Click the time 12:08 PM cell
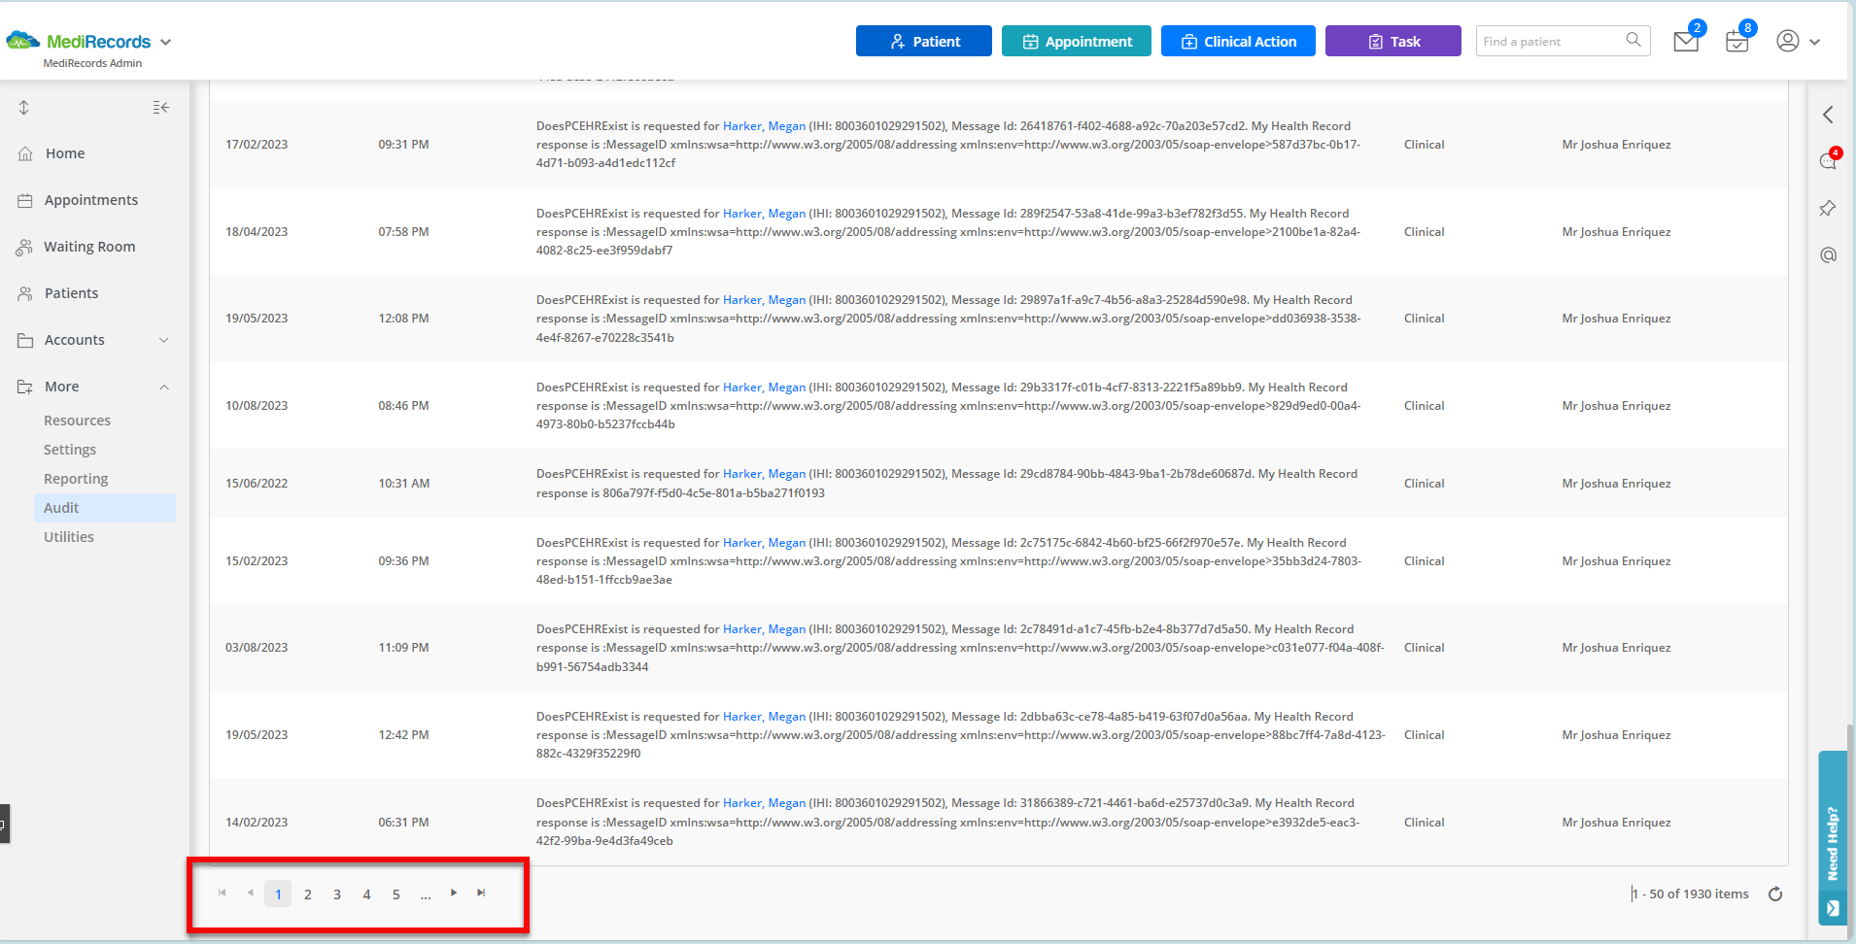Viewport: 1856px width, 944px height. coord(403,319)
